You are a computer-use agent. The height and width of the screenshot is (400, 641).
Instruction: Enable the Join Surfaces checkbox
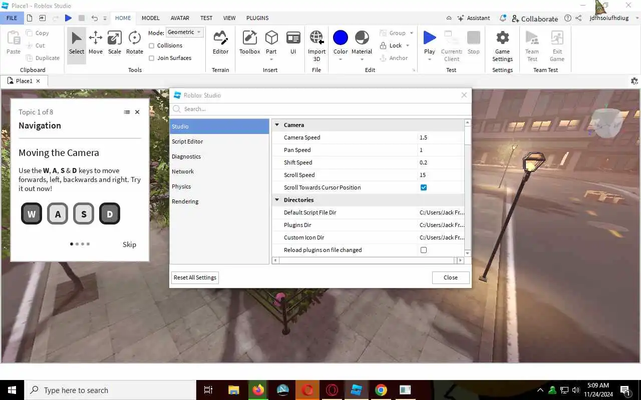(x=151, y=58)
